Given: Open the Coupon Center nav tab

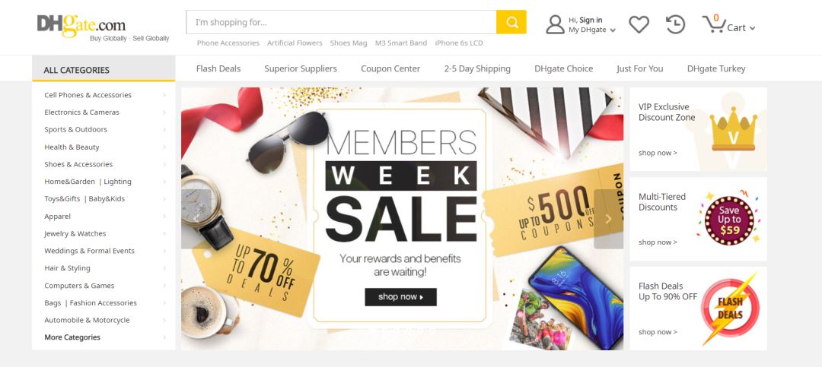Looking at the screenshot, I should click(390, 68).
